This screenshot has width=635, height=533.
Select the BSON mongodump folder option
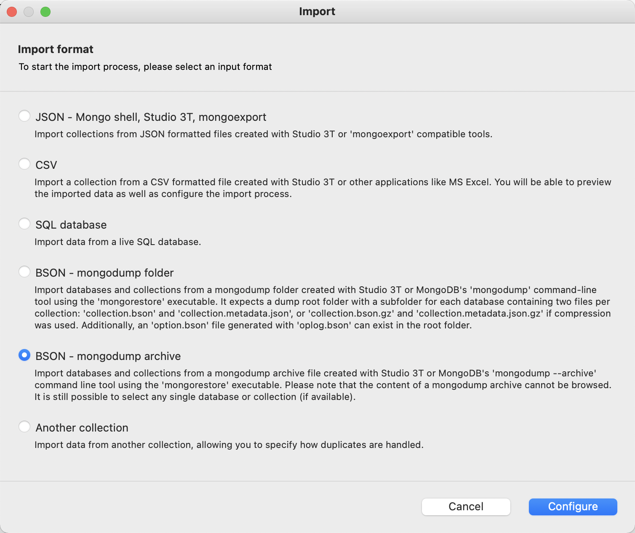(x=24, y=272)
